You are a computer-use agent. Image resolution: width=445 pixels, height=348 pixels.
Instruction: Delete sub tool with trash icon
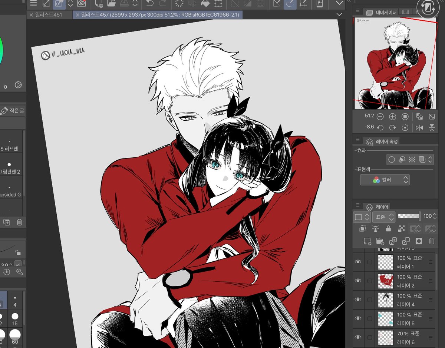19,222
